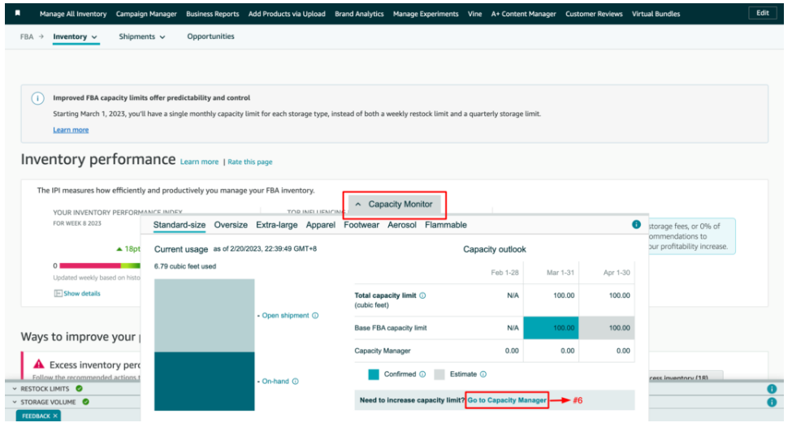Click Go to Capacity Manager link
The image size is (792, 427).
[x=507, y=400]
